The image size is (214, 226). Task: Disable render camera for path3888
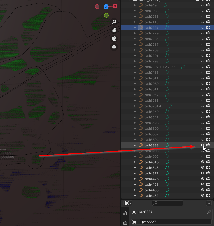point(208,145)
